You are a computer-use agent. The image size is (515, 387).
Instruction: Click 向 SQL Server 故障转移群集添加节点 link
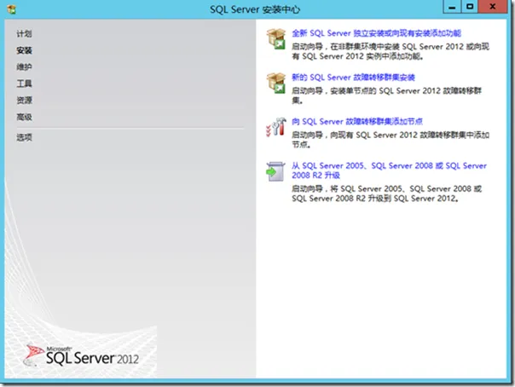[x=357, y=122]
